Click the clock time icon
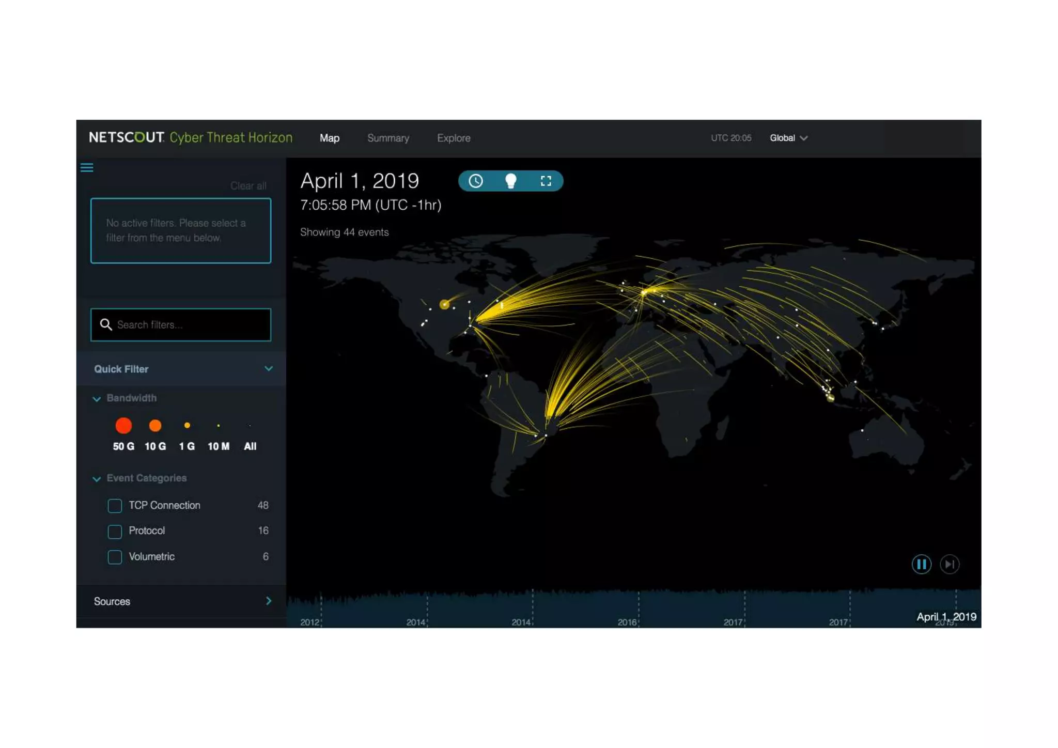 [x=475, y=181]
